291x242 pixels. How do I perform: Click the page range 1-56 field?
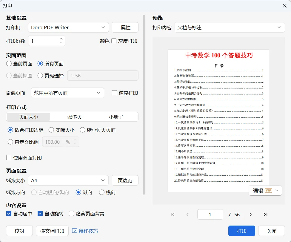coord(103,76)
